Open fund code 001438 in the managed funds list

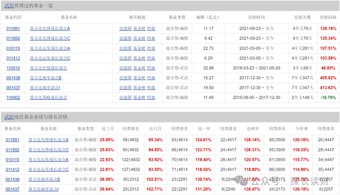click(13, 78)
